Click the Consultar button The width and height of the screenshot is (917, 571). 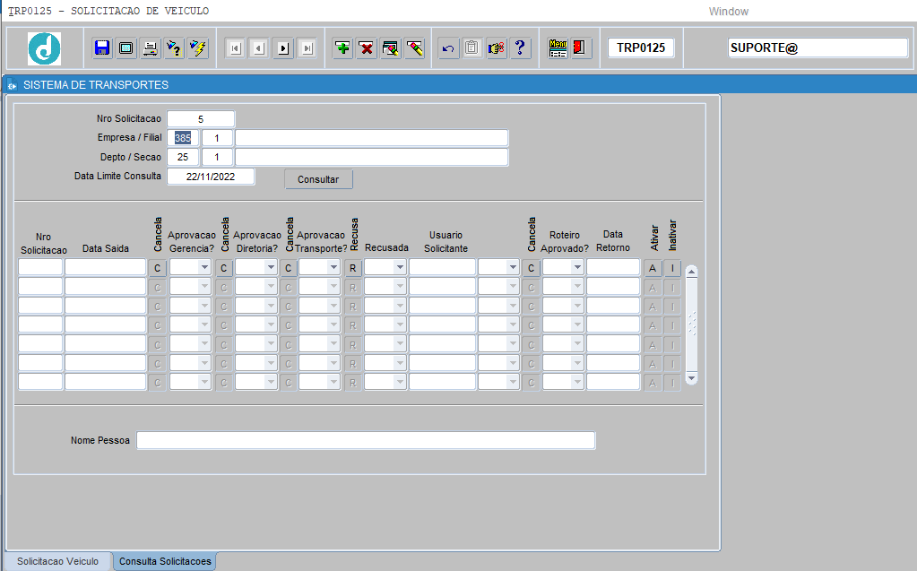pos(318,179)
